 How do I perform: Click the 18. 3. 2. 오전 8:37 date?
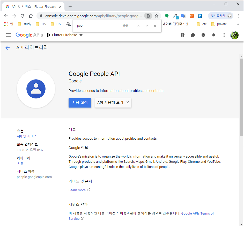pos(30,150)
